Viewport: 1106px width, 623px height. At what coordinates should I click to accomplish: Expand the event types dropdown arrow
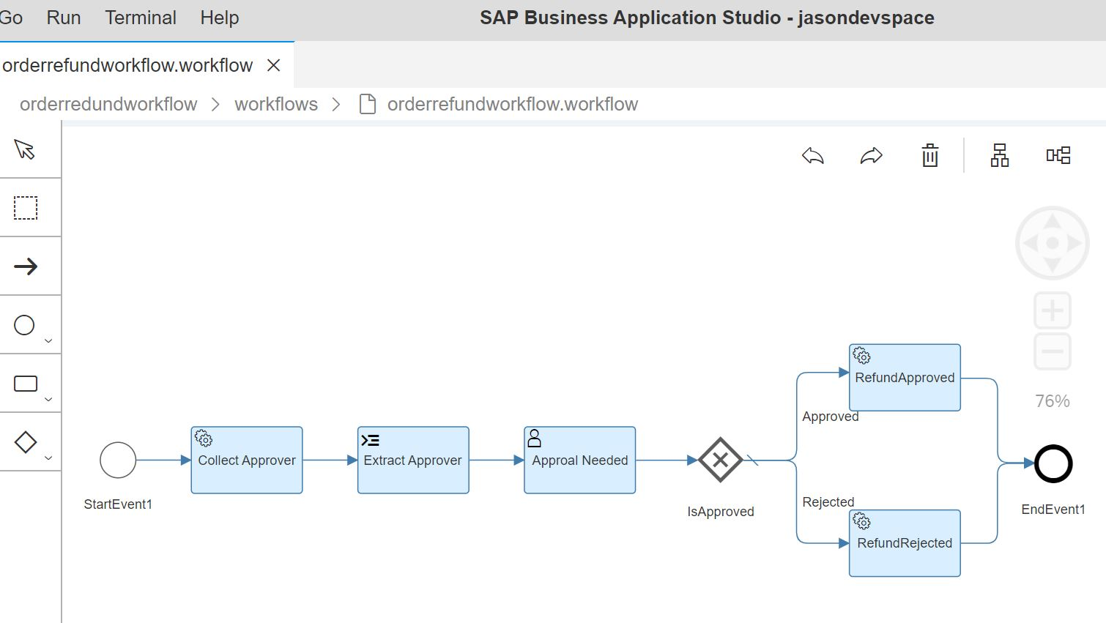[48, 340]
